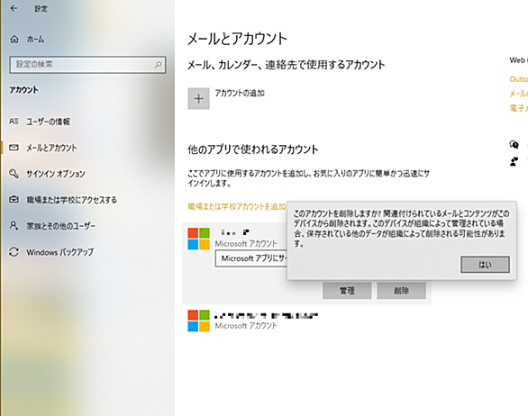Click the mail envelope sidebar icon
Image resolution: width=528 pixels, height=416 pixels.
[x=14, y=148]
